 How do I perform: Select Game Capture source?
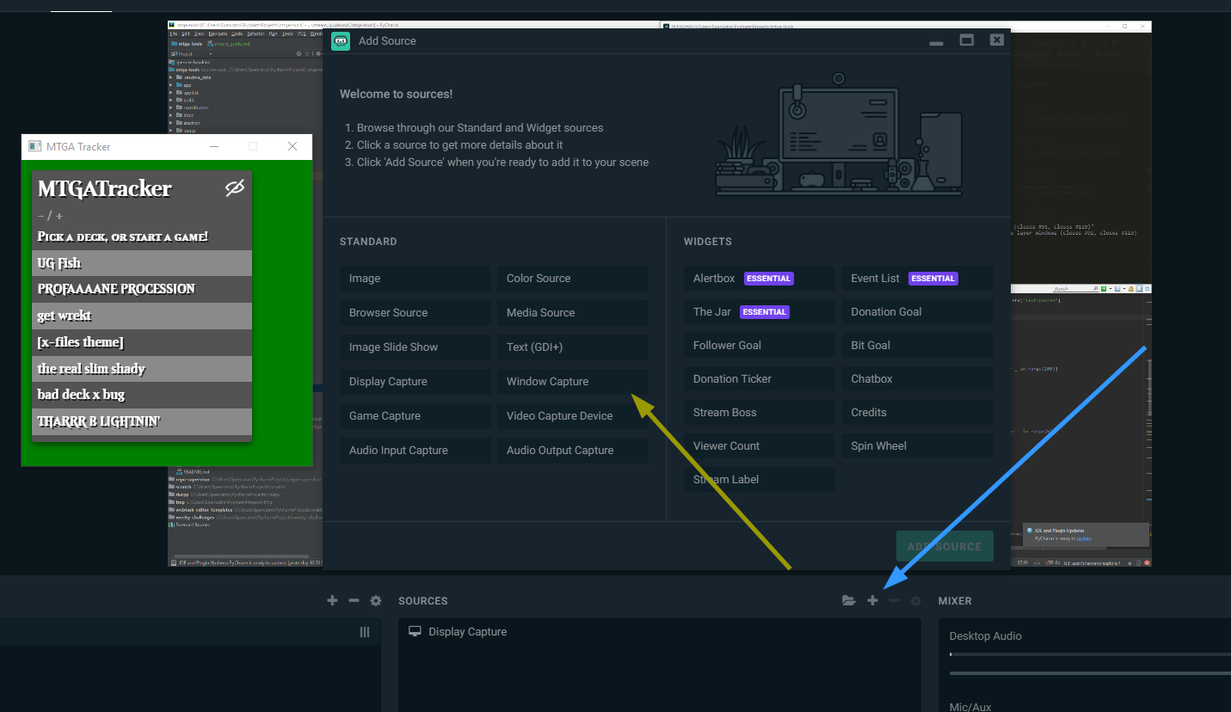click(415, 416)
